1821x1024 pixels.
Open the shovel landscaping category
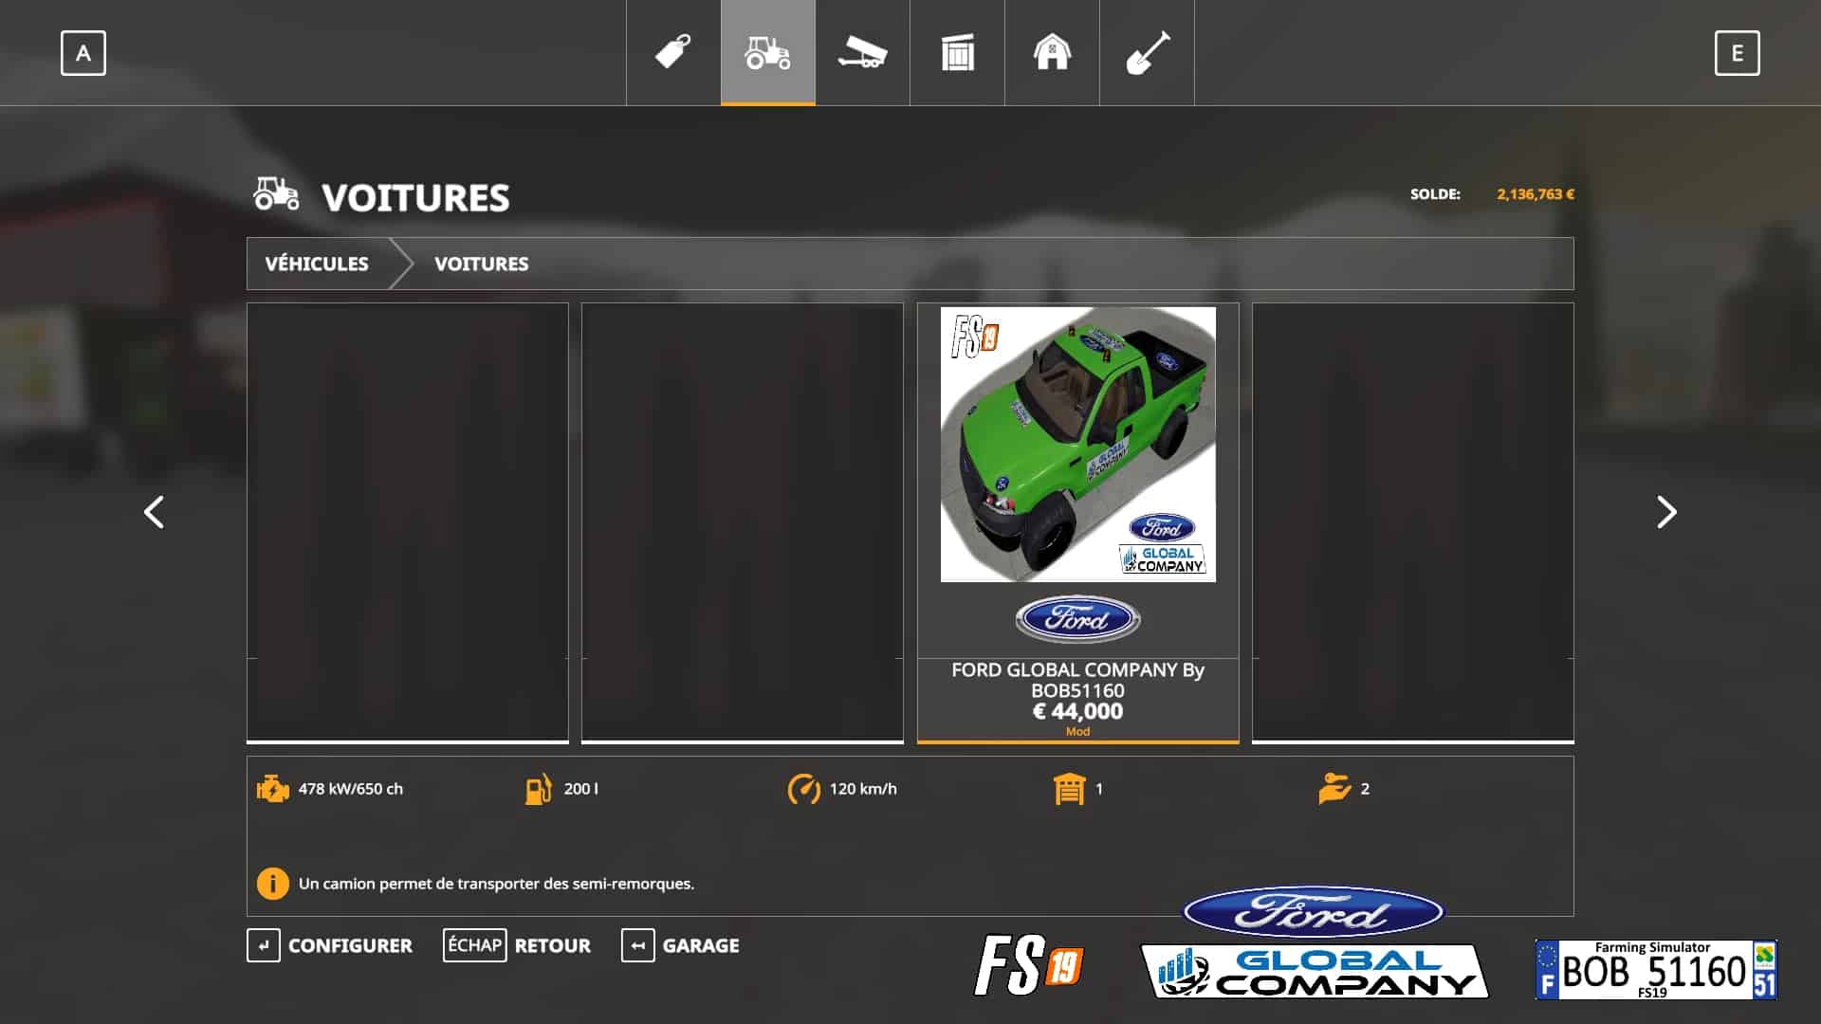(1147, 52)
